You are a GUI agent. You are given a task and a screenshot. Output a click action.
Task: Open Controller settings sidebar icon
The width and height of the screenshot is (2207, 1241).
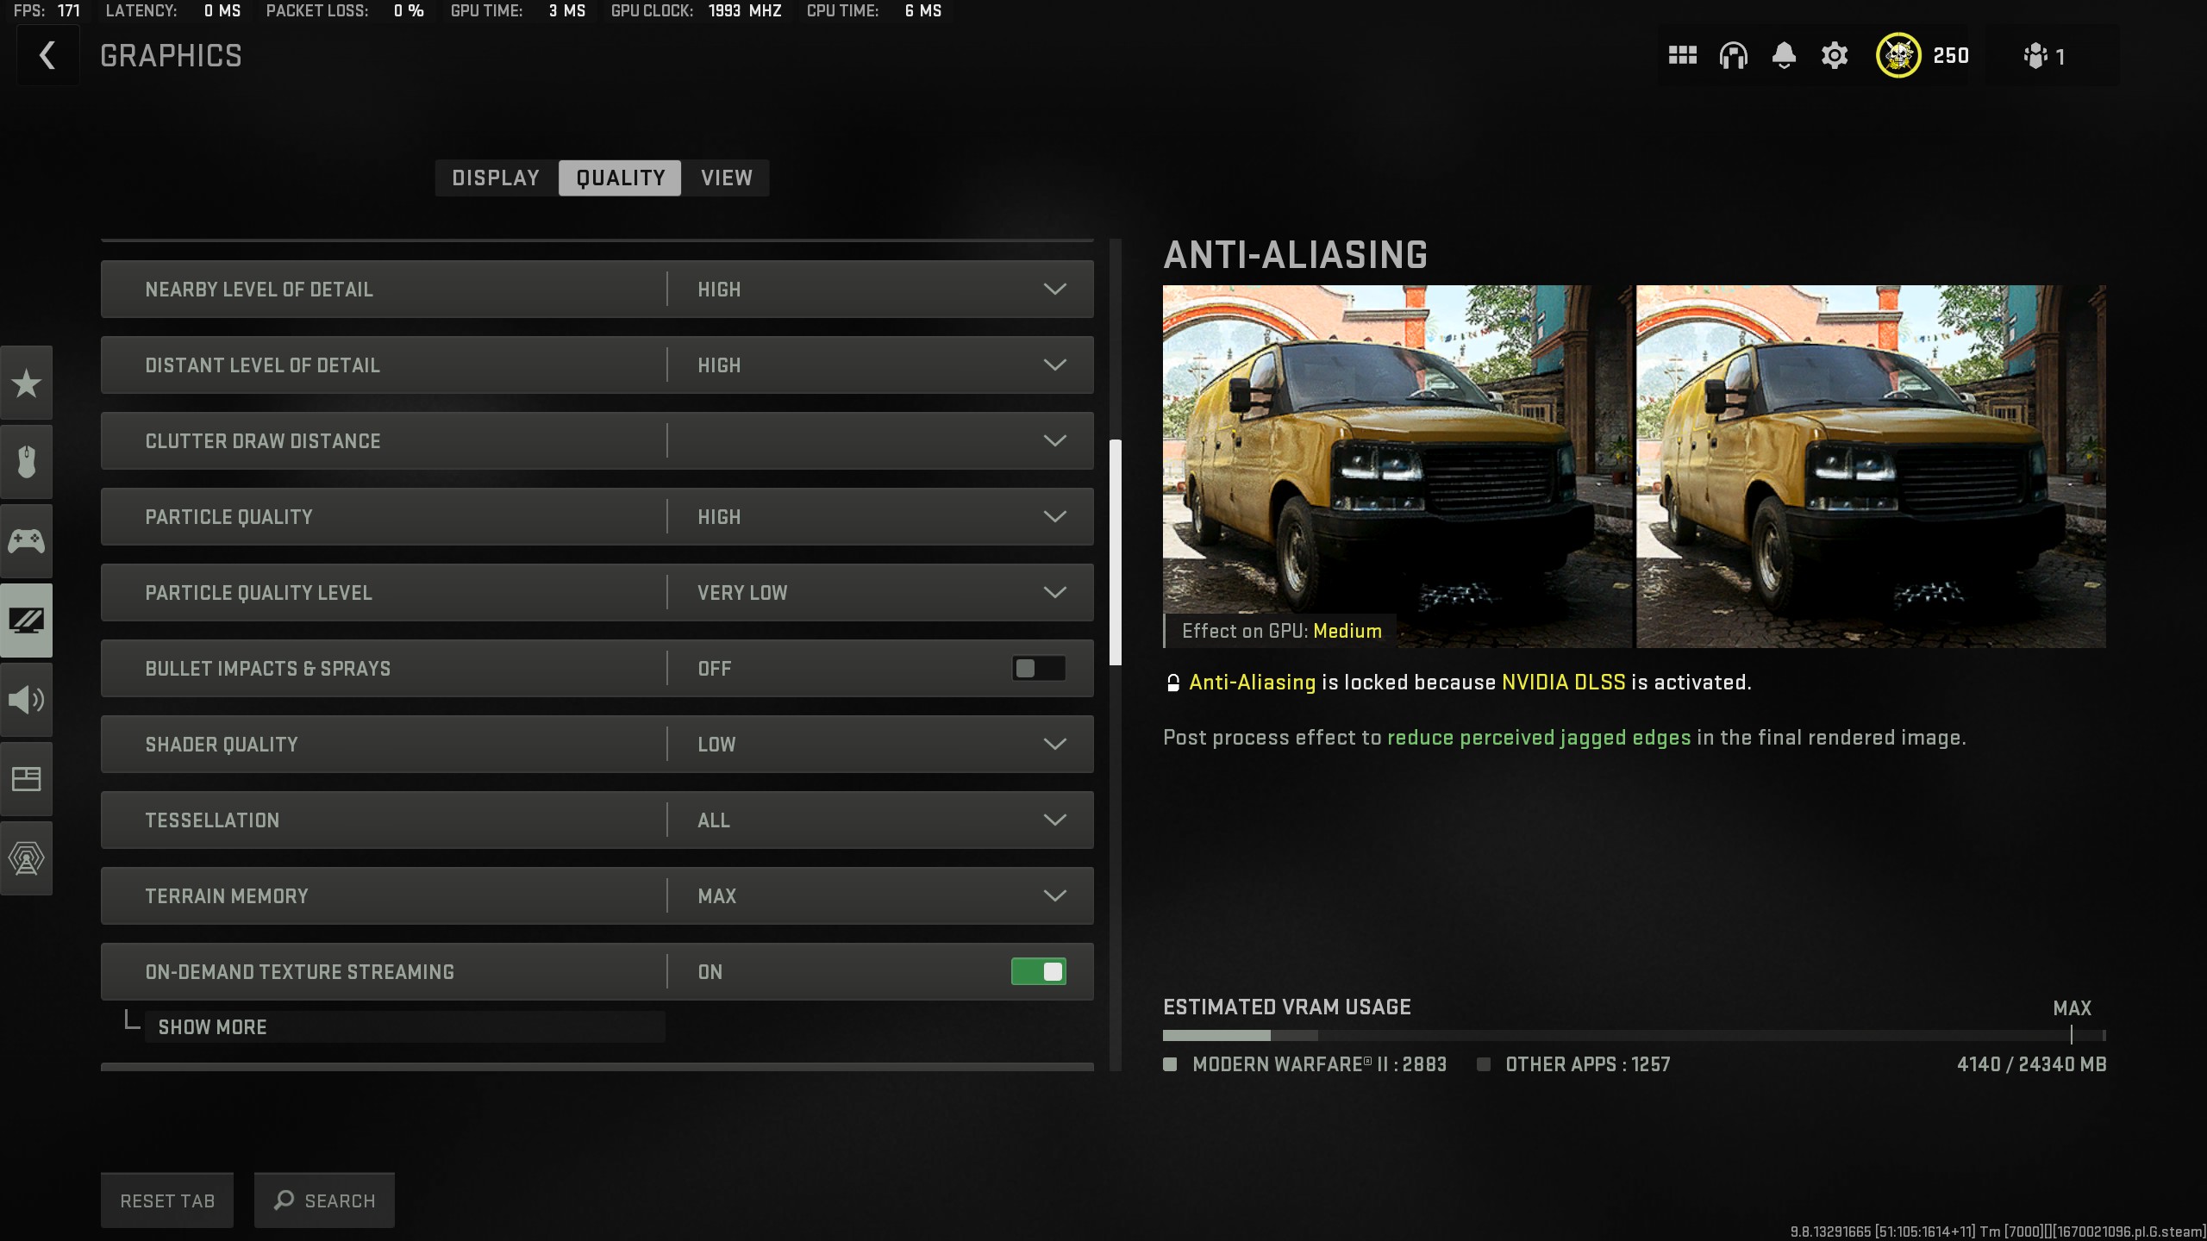(27, 541)
